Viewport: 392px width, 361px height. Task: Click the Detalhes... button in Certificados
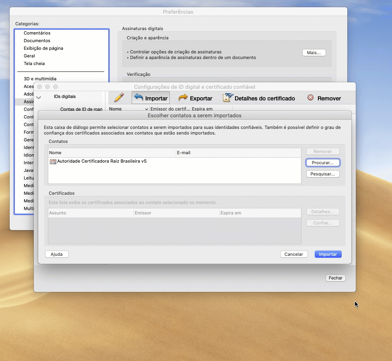322,212
